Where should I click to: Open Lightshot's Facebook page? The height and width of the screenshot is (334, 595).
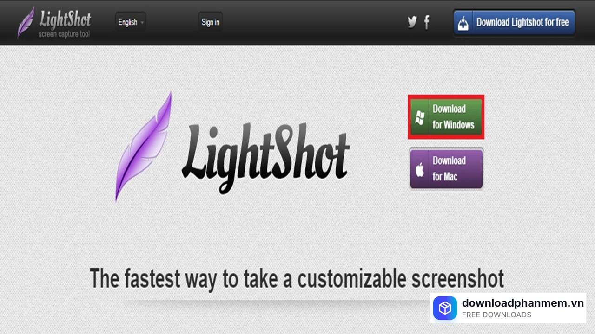click(426, 22)
